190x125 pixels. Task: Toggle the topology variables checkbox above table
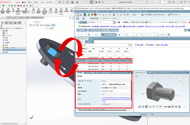pos(156,45)
